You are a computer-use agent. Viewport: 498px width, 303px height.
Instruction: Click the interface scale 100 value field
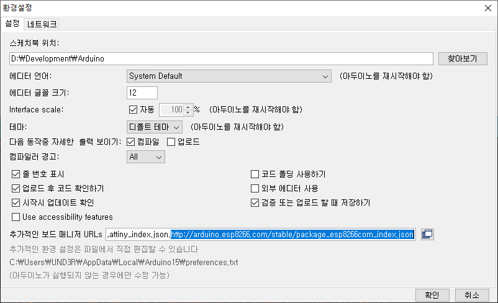(172, 109)
